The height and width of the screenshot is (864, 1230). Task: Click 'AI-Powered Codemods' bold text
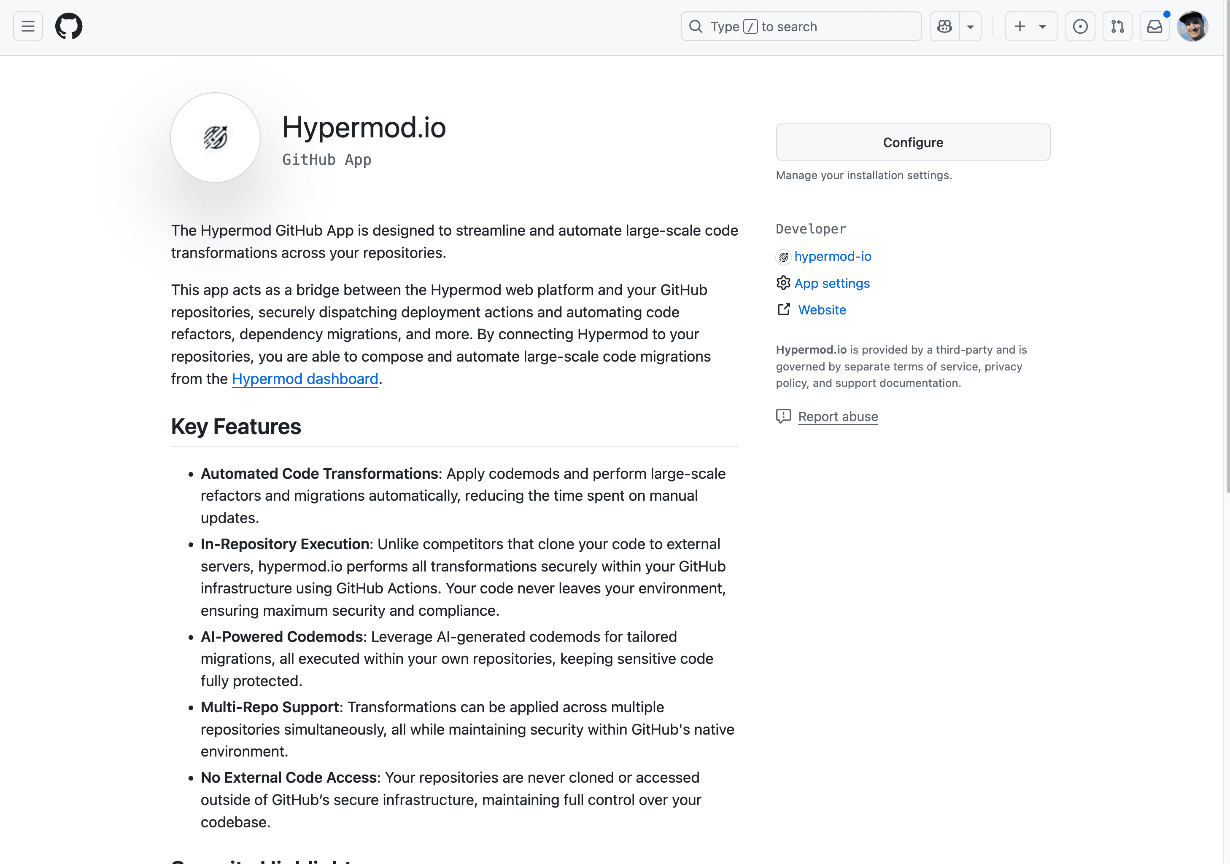point(282,636)
